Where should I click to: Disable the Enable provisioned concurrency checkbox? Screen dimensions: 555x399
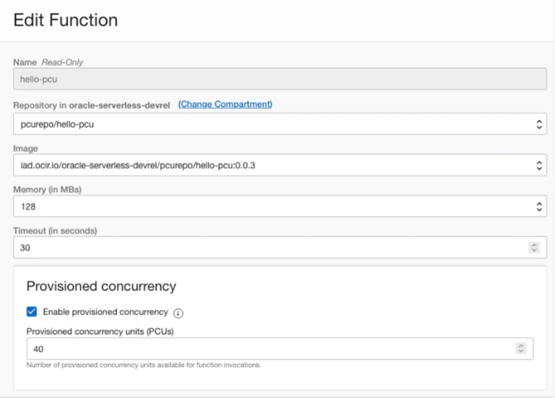pyautogui.click(x=32, y=313)
